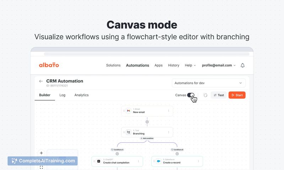The width and height of the screenshot is (284, 170).
Task: Click the copy icon next to Test
Action: click(206, 95)
